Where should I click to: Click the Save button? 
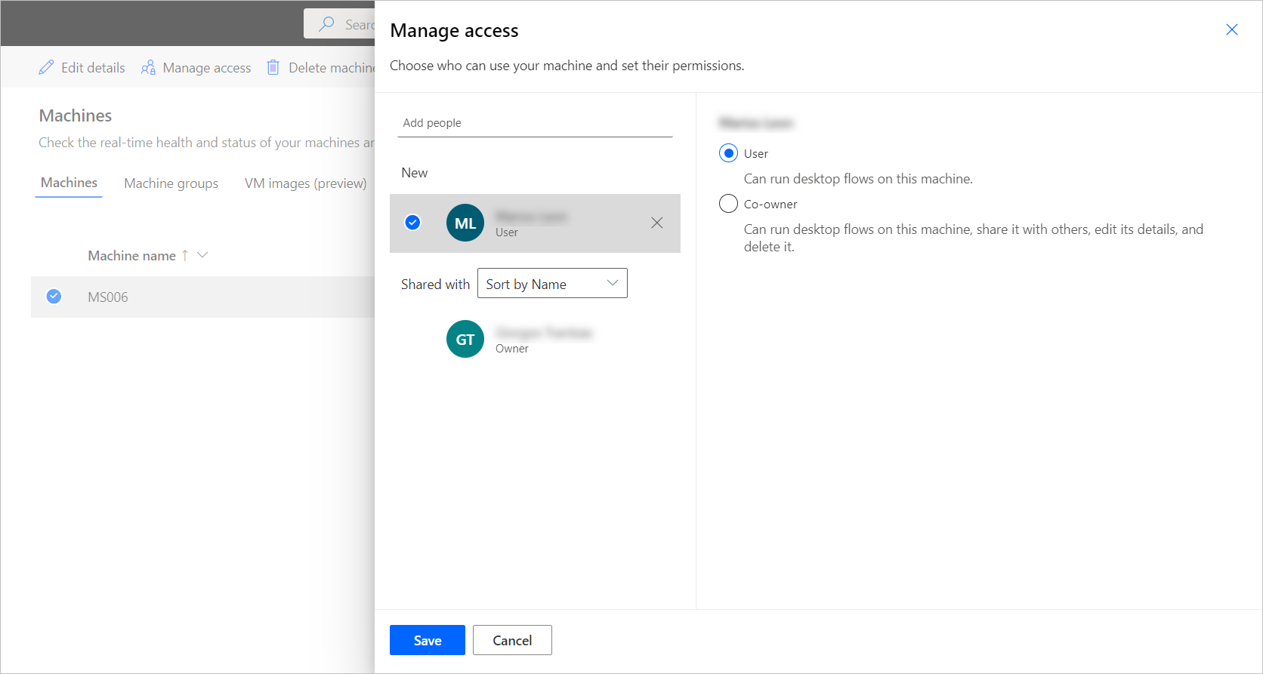coord(427,640)
